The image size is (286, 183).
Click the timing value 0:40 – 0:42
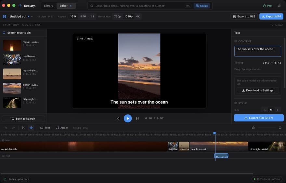272,63
